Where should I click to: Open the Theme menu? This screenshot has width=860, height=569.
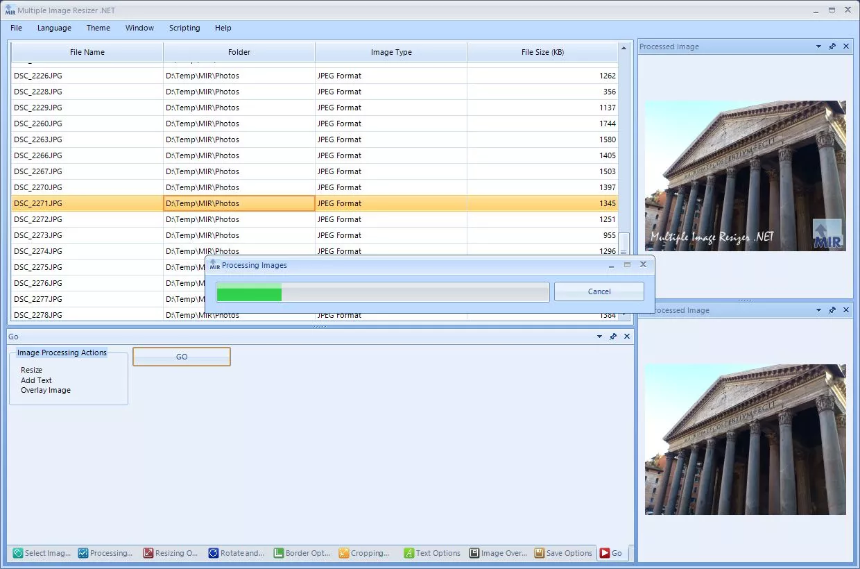pos(98,28)
